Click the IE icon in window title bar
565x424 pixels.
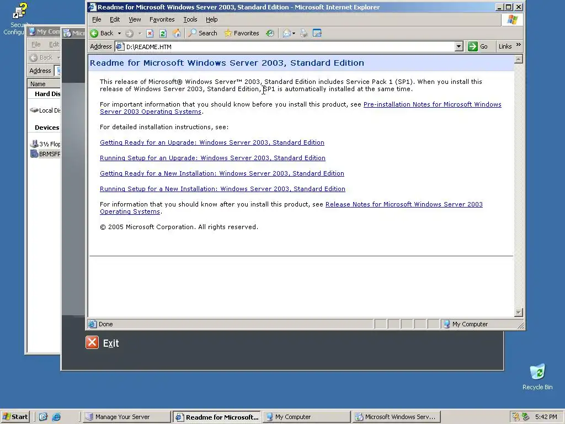(92, 7)
